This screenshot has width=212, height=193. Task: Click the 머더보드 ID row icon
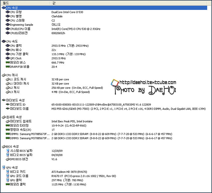tap(8, 104)
